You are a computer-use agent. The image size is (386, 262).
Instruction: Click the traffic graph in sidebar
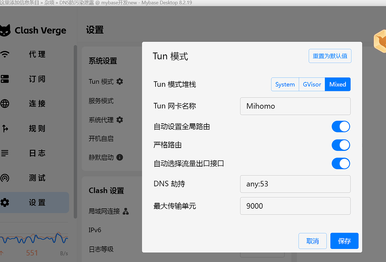(x=34, y=238)
